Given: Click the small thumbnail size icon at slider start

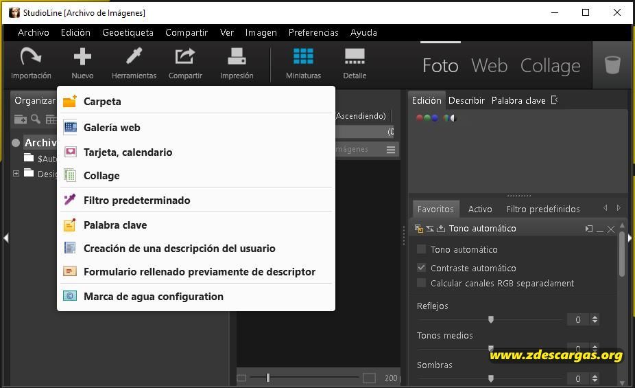Looking at the screenshot, I should tap(241, 378).
